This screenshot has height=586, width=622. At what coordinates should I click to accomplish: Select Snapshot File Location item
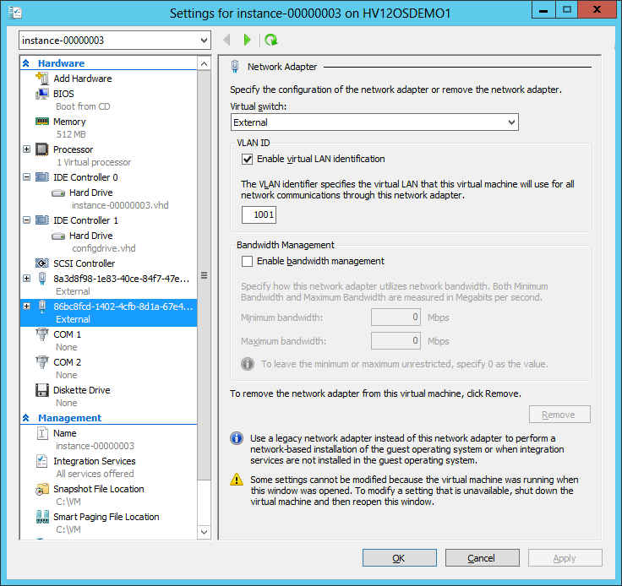[x=98, y=489]
